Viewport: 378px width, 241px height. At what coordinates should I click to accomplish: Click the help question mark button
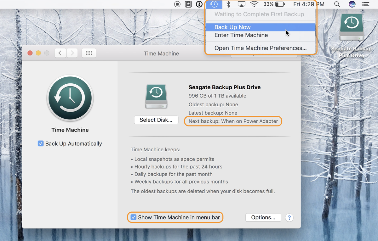(289, 217)
